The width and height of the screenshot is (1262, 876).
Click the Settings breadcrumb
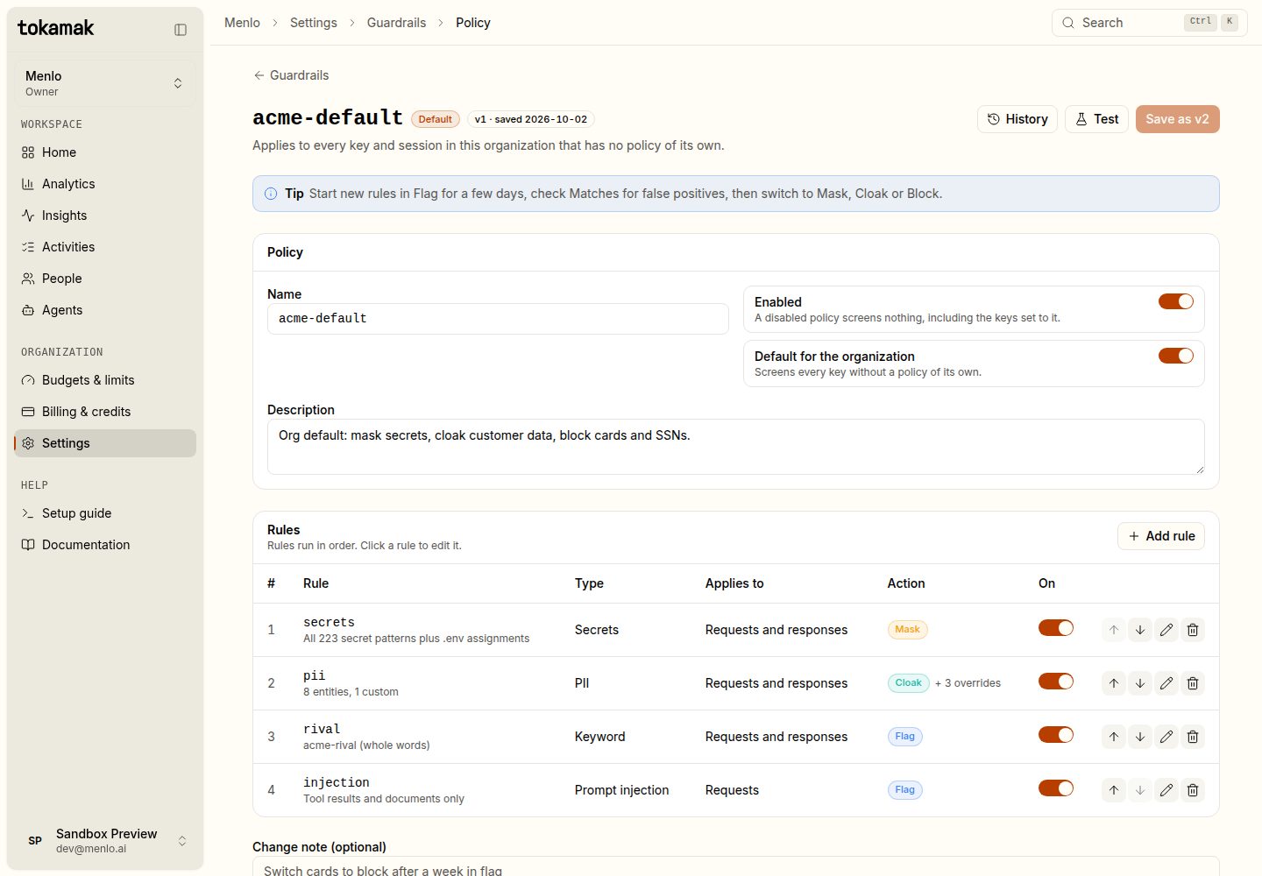(x=314, y=23)
